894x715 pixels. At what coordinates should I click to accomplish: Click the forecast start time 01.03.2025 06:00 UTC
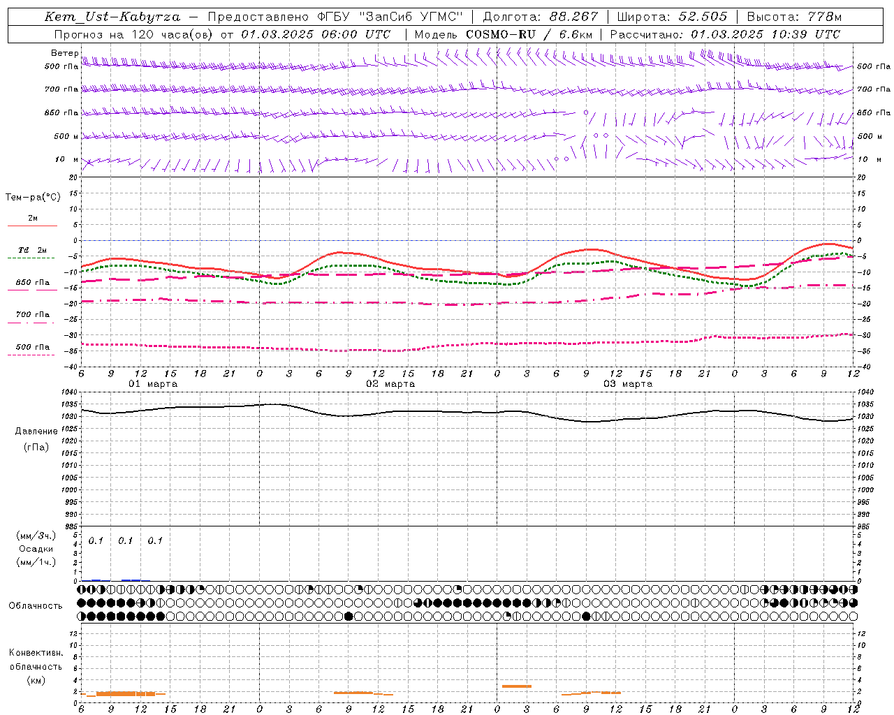point(316,34)
